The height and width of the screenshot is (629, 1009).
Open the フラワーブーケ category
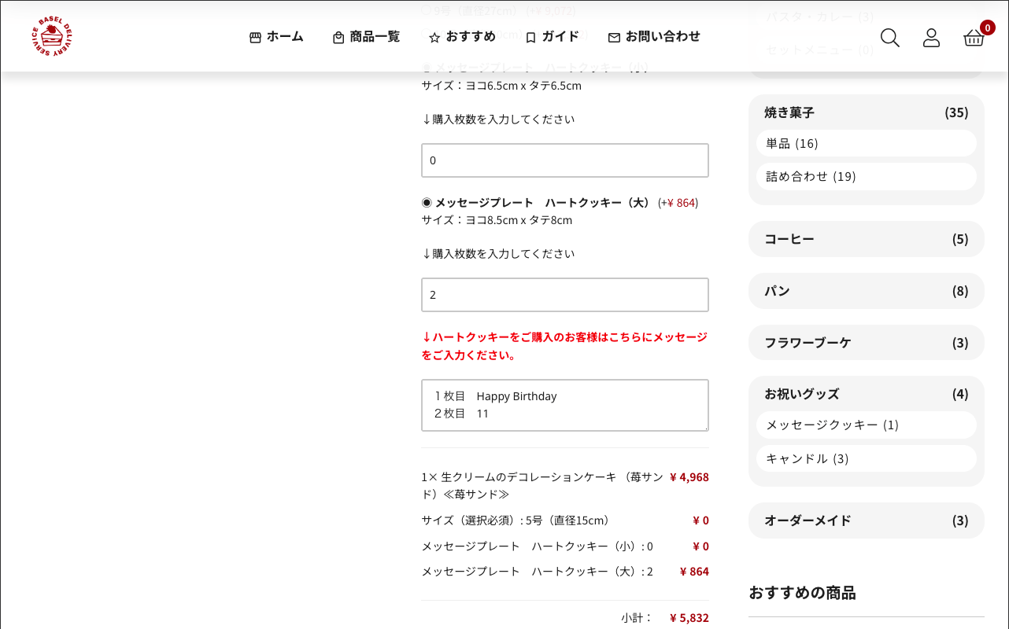866,343
